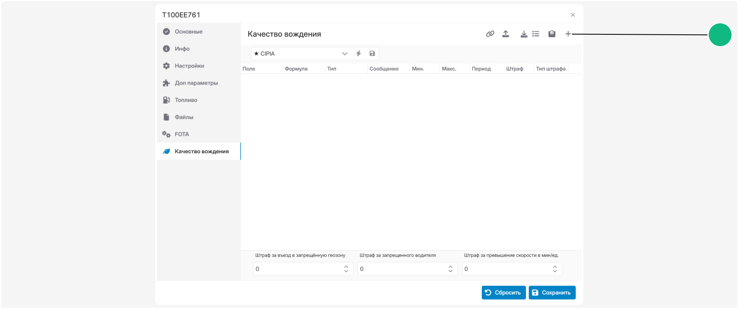Image resolution: width=741 pixels, height=309 pixels.
Task: Close the T100EE761 dialog
Action: click(573, 15)
